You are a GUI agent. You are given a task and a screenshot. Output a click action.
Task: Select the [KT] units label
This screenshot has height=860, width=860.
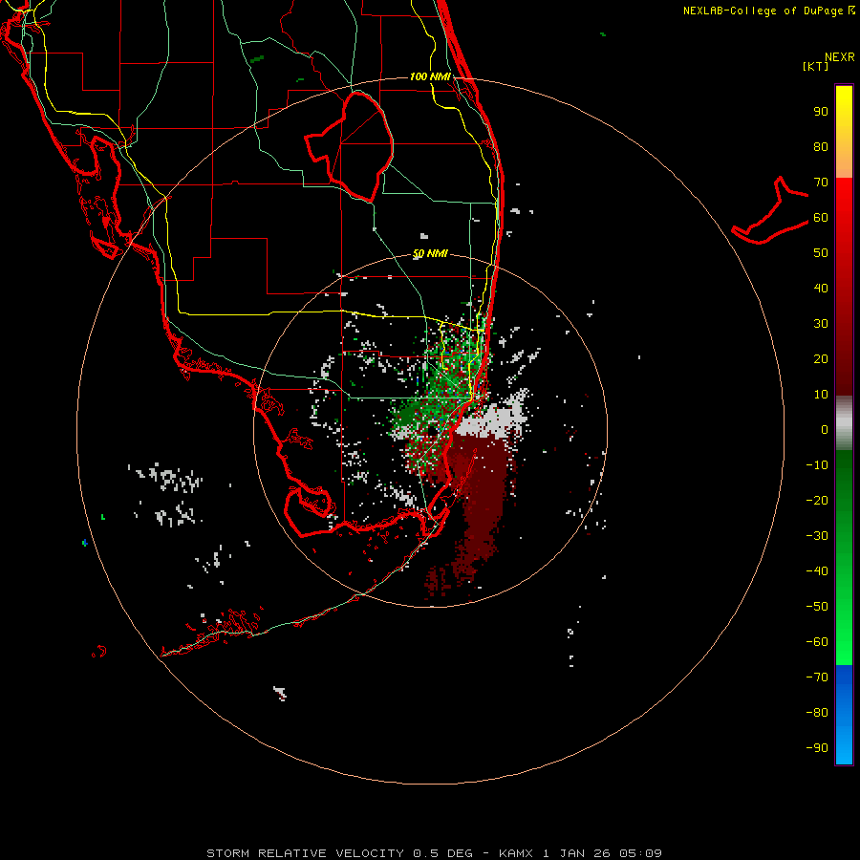pyautogui.click(x=815, y=66)
